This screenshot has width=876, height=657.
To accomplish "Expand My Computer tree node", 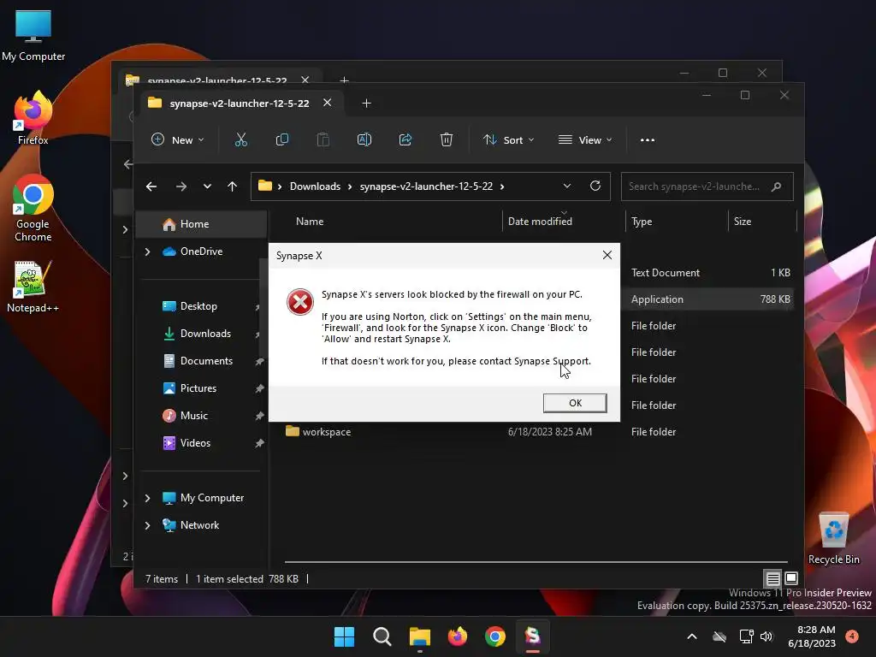I will tap(147, 498).
